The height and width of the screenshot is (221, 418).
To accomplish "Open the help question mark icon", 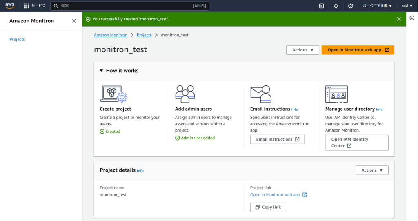I will (351, 6).
